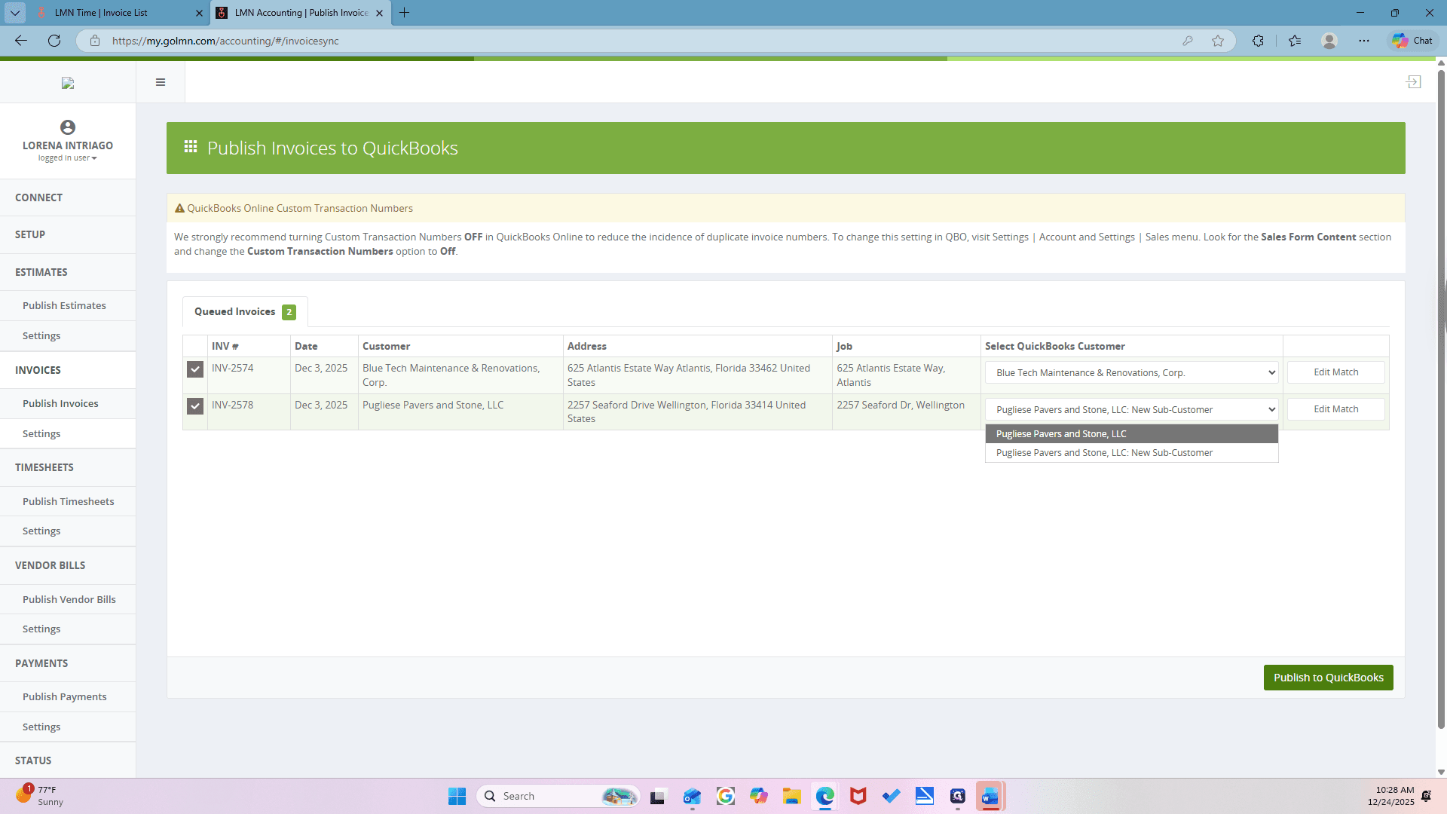Image resolution: width=1447 pixels, height=814 pixels.
Task: Open Word from the taskbar
Action: [990, 796]
